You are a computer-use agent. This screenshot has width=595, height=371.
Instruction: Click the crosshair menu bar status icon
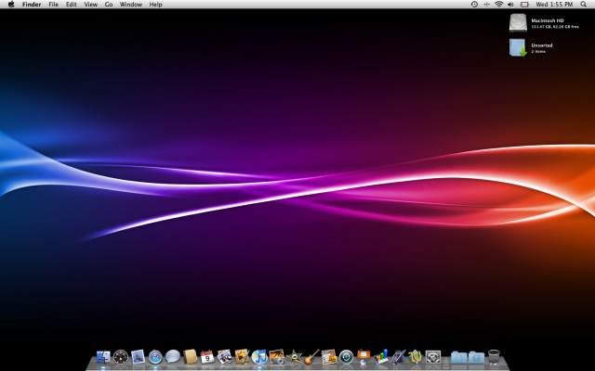[x=487, y=5]
